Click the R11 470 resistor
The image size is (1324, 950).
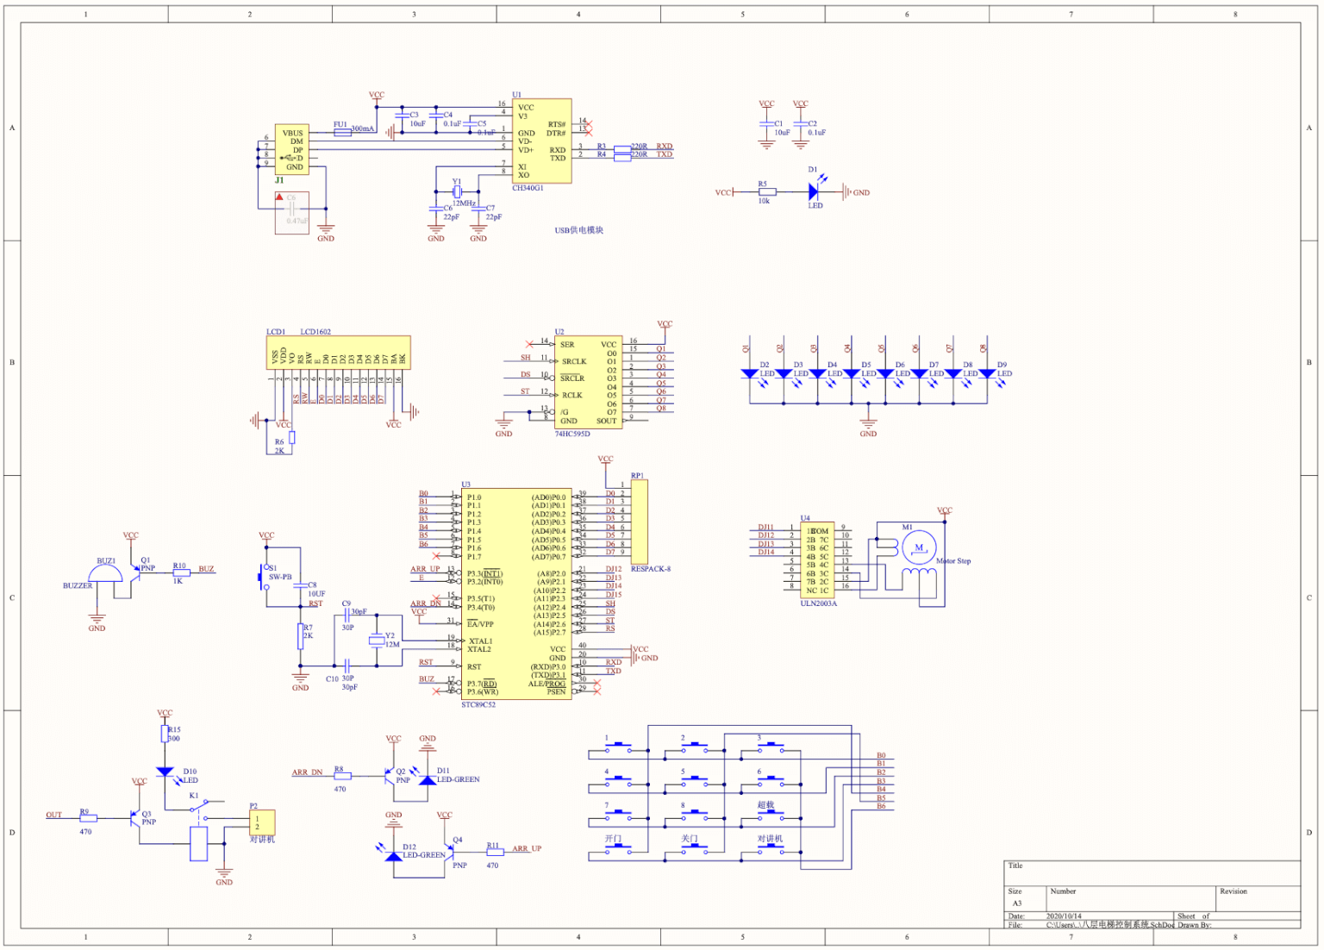[495, 853]
